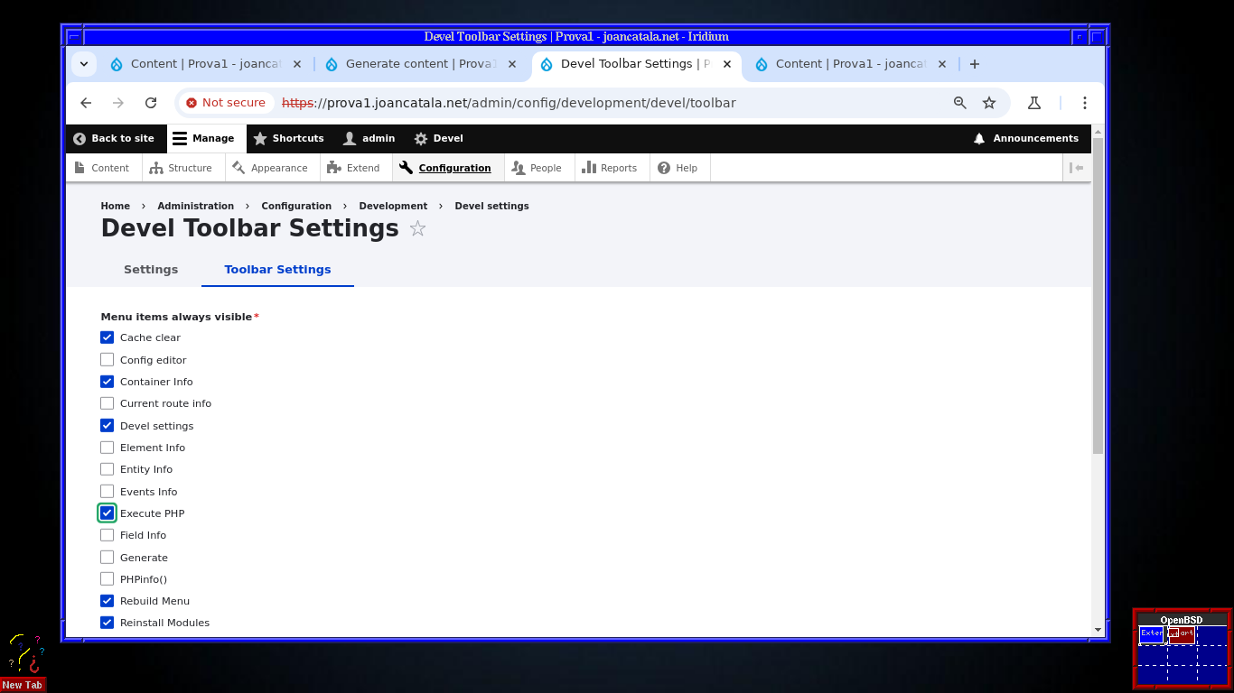Uncheck the Devel settings checkbox
This screenshot has height=693, width=1234.
[107, 426]
